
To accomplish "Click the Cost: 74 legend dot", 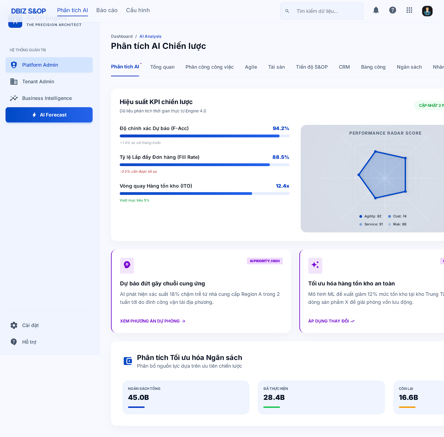I will coord(390,216).
